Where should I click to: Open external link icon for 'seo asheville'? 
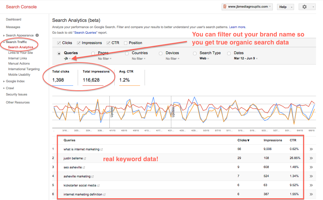point(84,168)
